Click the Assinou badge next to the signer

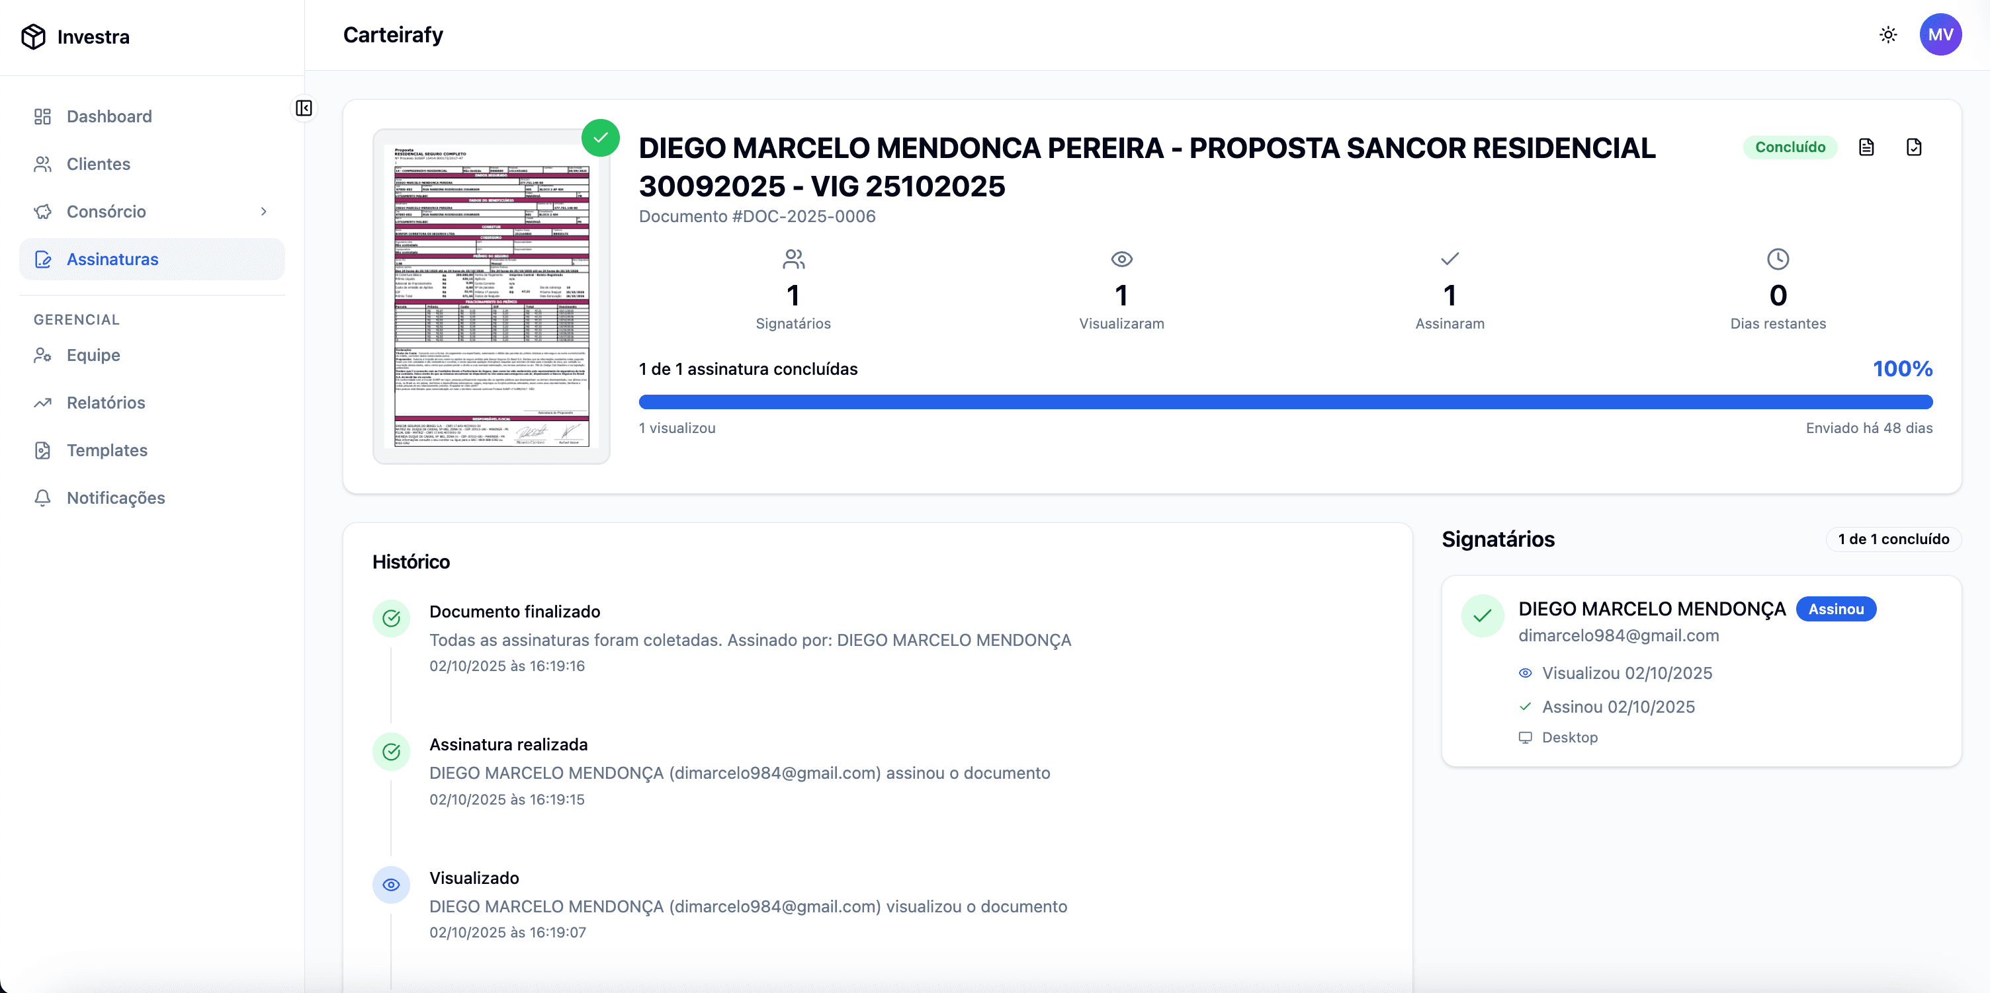pyautogui.click(x=1837, y=608)
